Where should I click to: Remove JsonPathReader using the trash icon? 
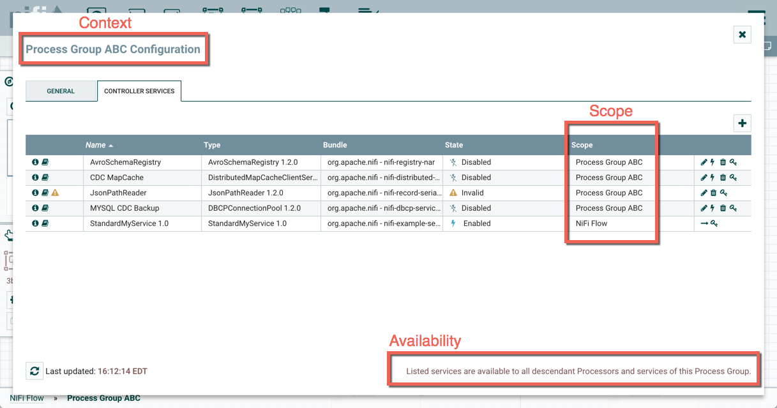click(714, 193)
